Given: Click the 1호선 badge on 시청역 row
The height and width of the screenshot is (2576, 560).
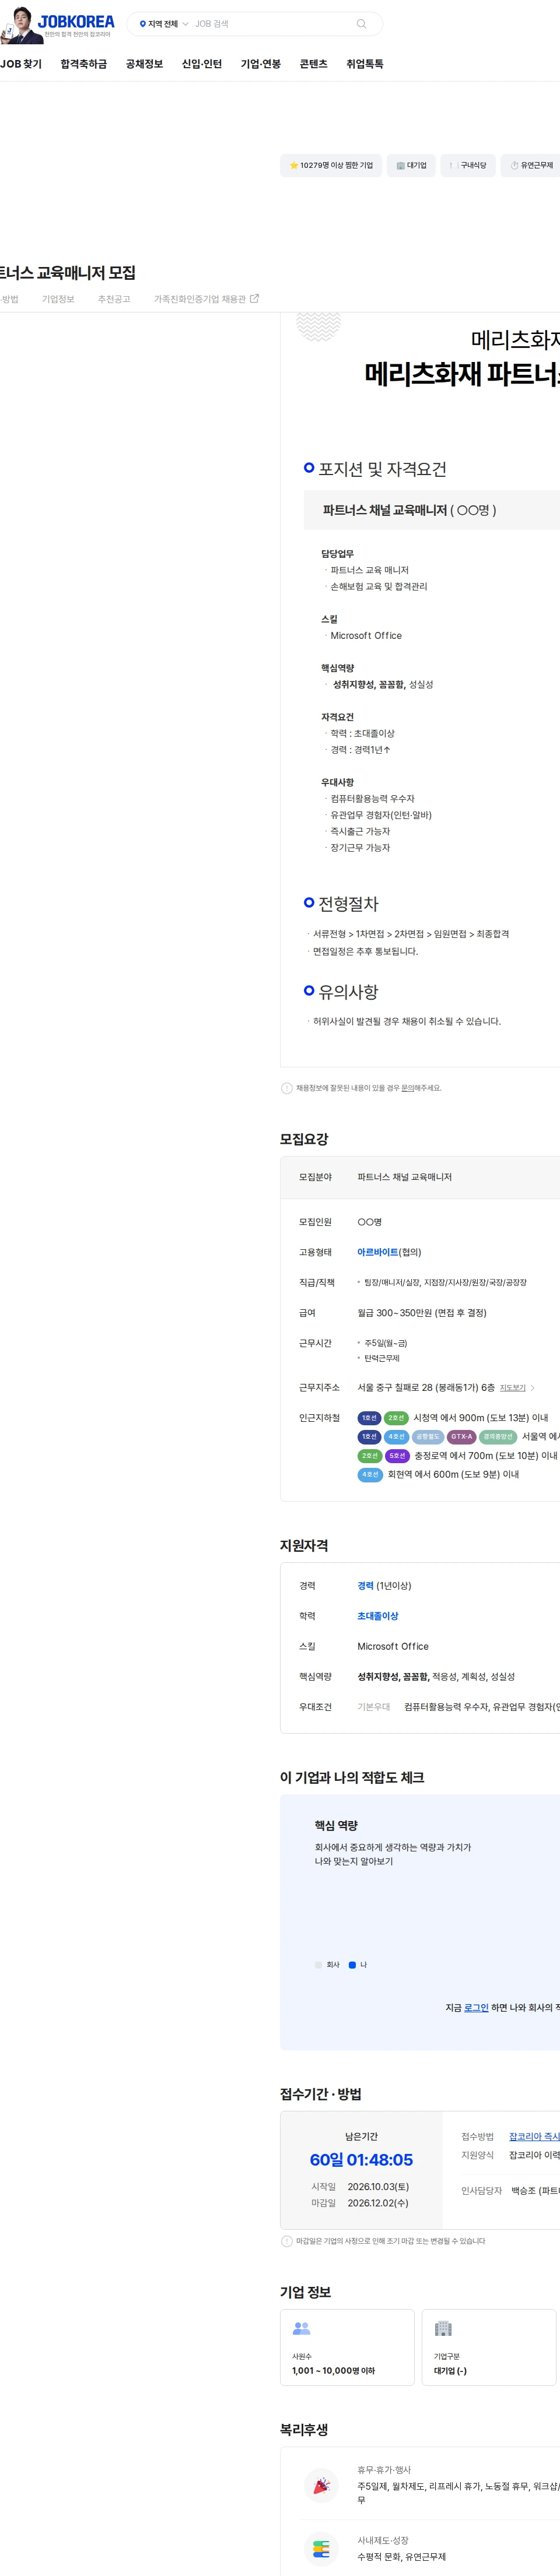Looking at the screenshot, I should tap(369, 1418).
